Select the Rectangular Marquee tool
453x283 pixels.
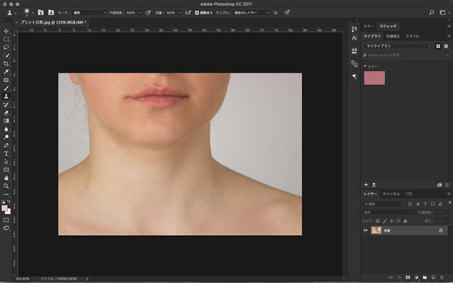(6, 39)
